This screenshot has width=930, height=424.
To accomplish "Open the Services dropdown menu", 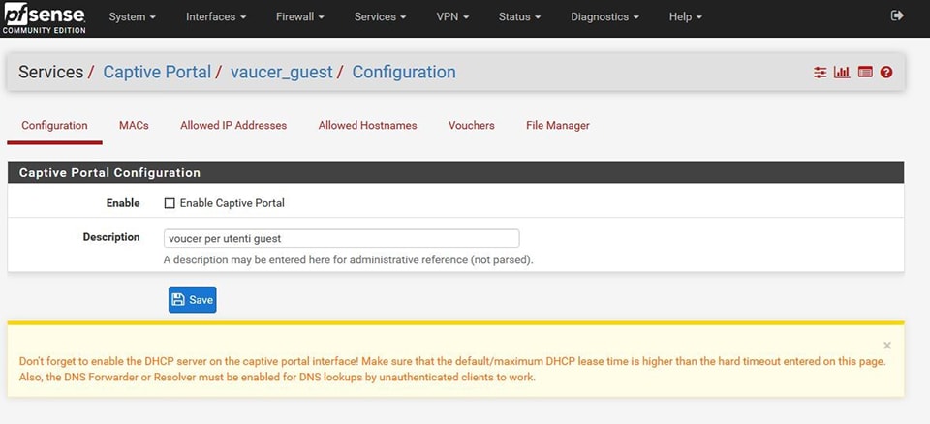I will (x=380, y=17).
